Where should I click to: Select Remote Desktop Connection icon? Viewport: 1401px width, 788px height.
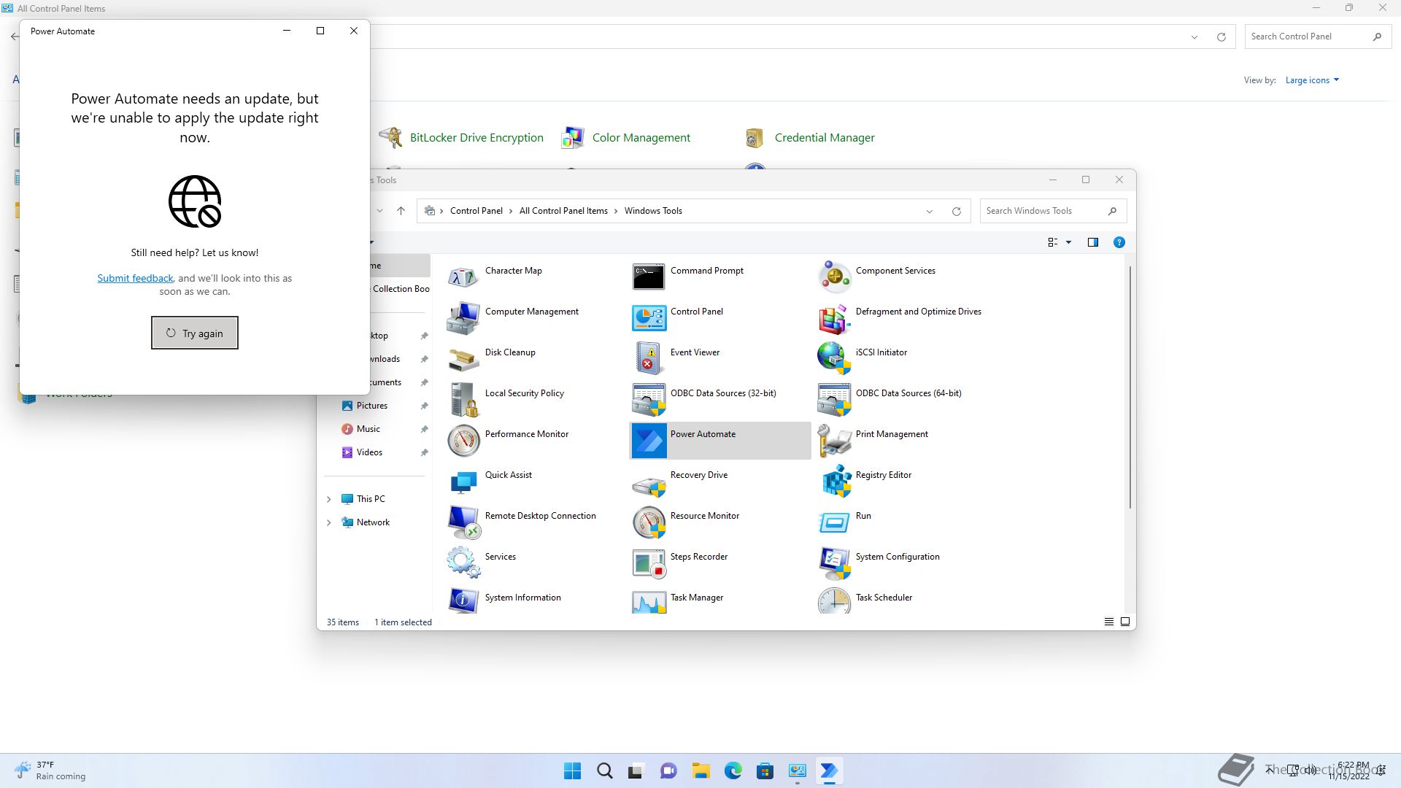point(463,522)
